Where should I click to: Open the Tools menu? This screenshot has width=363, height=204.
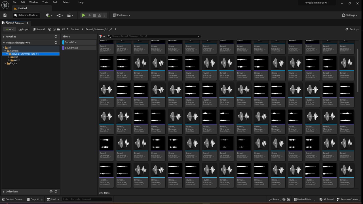(x=45, y=2)
